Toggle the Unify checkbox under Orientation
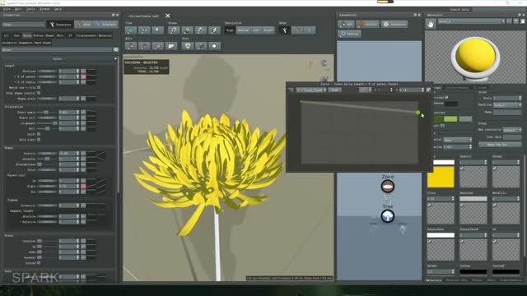This screenshot has width=527, height=296. tap(39, 134)
